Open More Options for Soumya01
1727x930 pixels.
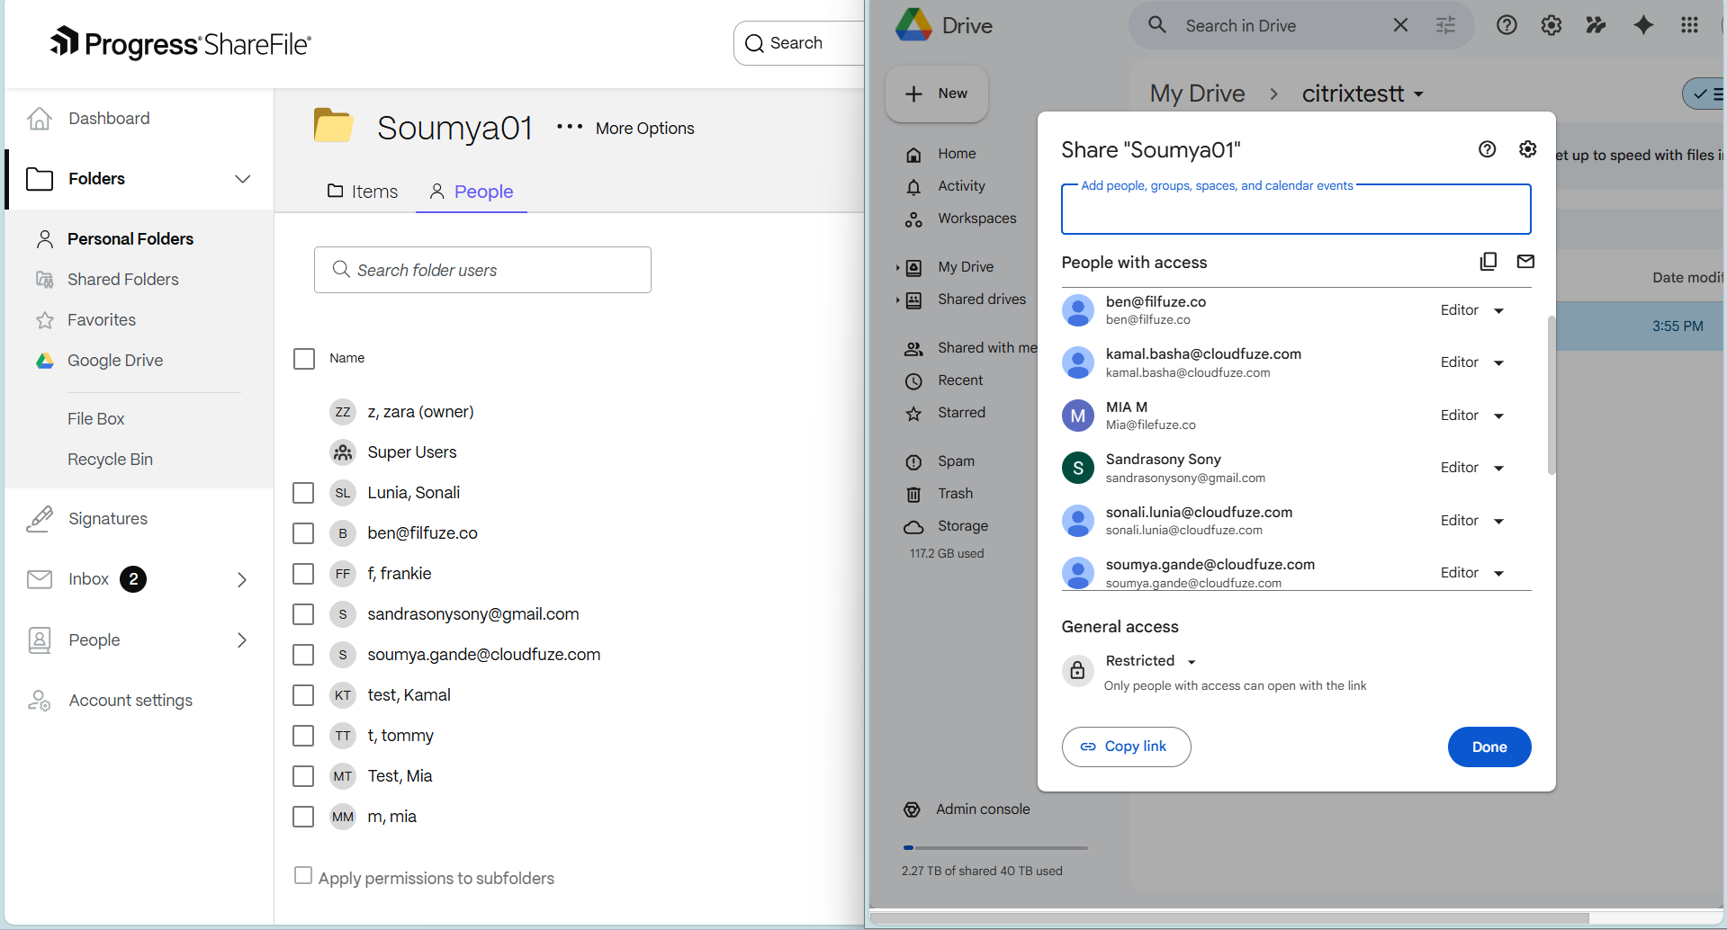coord(570,127)
